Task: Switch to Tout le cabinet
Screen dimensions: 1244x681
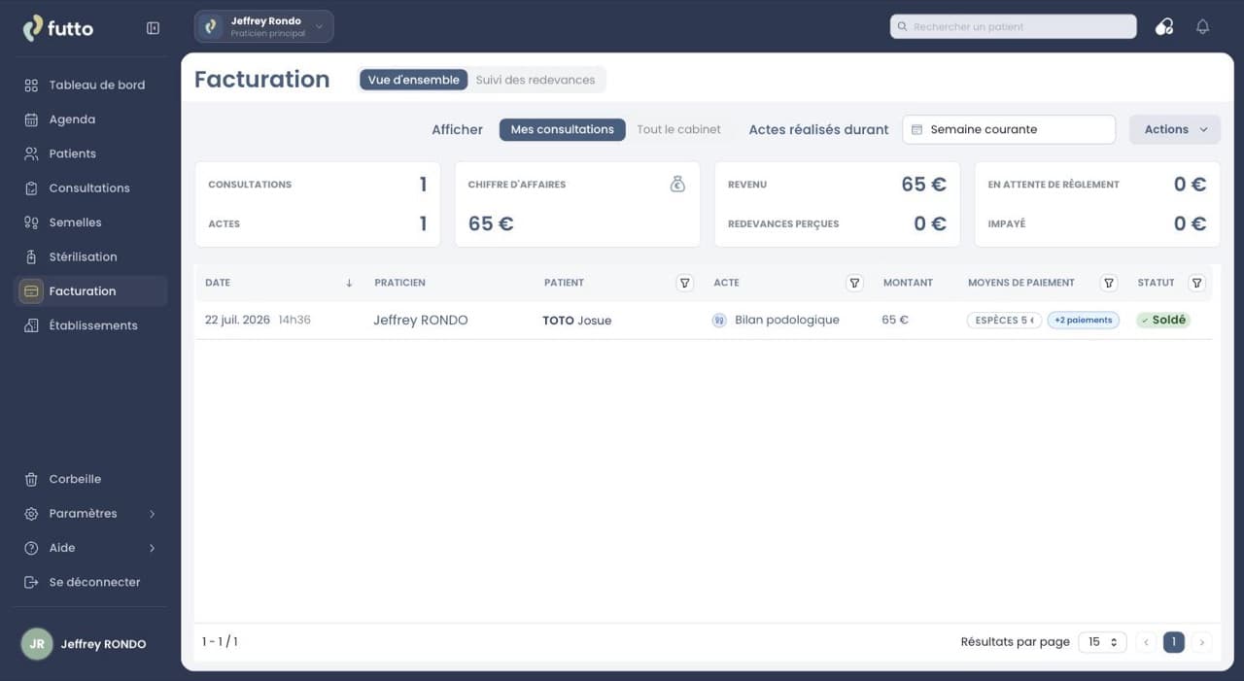Action: [679, 129]
